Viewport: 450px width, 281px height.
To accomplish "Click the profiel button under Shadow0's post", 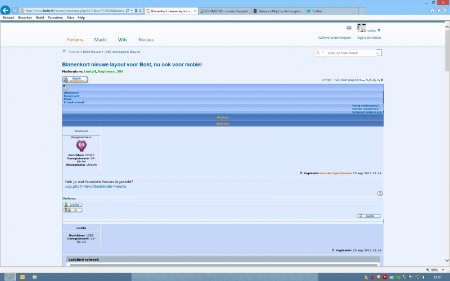I will [73, 205].
